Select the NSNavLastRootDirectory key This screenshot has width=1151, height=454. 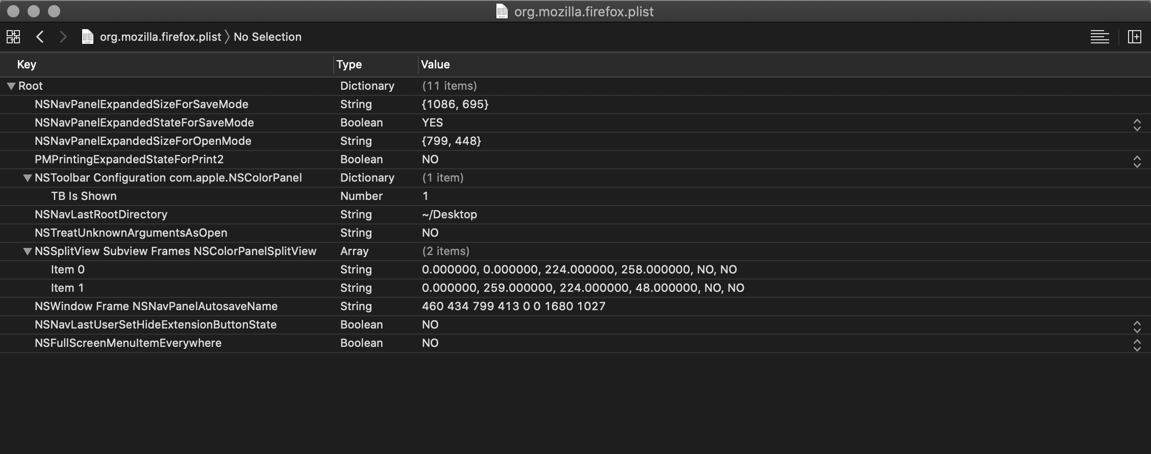click(101, 214)
